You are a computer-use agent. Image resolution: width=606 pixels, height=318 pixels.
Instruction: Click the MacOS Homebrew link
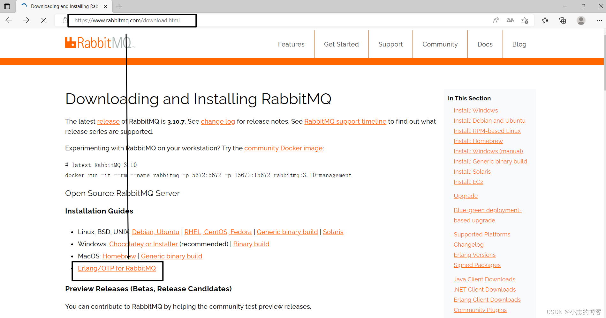pyautogui.click(x=119, y=256)
